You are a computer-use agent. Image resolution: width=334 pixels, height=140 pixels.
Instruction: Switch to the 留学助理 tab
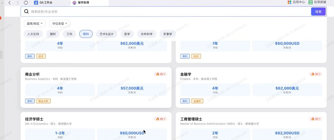(x=90, y=3)
